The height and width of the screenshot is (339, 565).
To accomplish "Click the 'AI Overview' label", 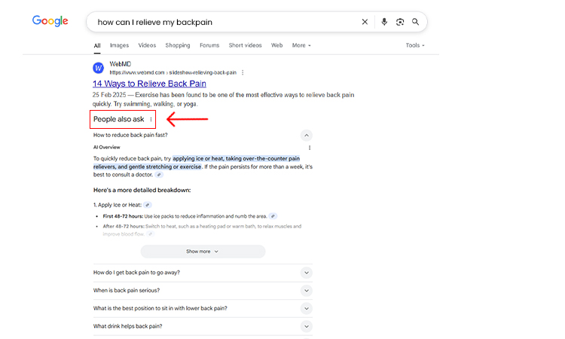I will click(107, 148).
